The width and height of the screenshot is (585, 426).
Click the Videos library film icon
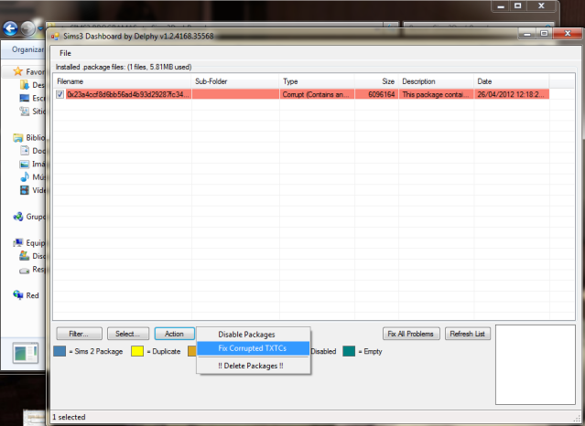pyautogui.click(x=25, y=190)
